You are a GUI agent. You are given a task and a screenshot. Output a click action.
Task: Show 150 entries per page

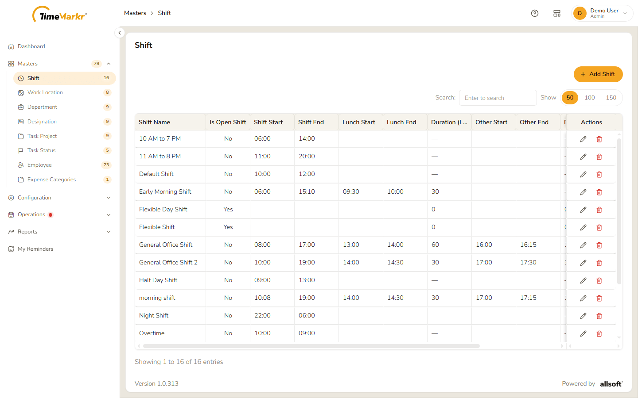(x=611, y=98)
